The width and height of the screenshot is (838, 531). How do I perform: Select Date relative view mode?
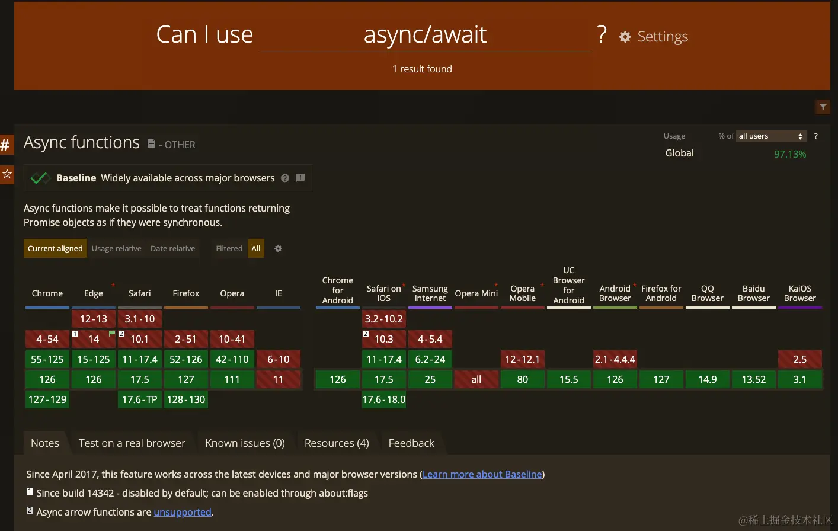pos(173,249)
